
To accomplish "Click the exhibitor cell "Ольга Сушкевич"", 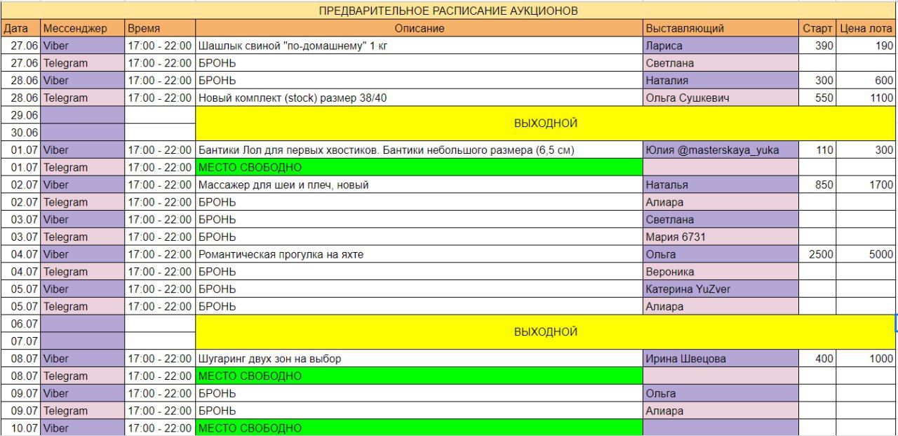I will [x=721, y=98].
